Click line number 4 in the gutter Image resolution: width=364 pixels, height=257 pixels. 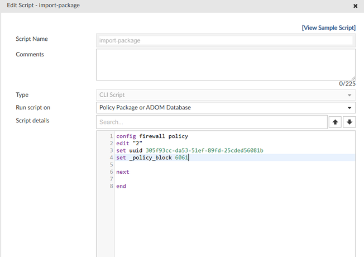click(x=111, y=158)
